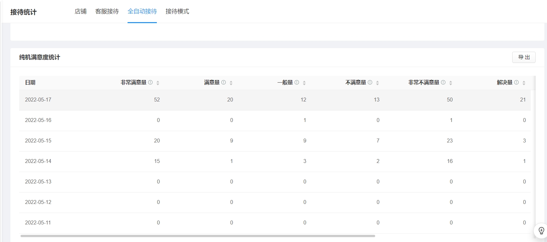The height and width of the screenshot is (242, 547).
Task: Open the 店铺 tab
Action: tap(80, 11)
